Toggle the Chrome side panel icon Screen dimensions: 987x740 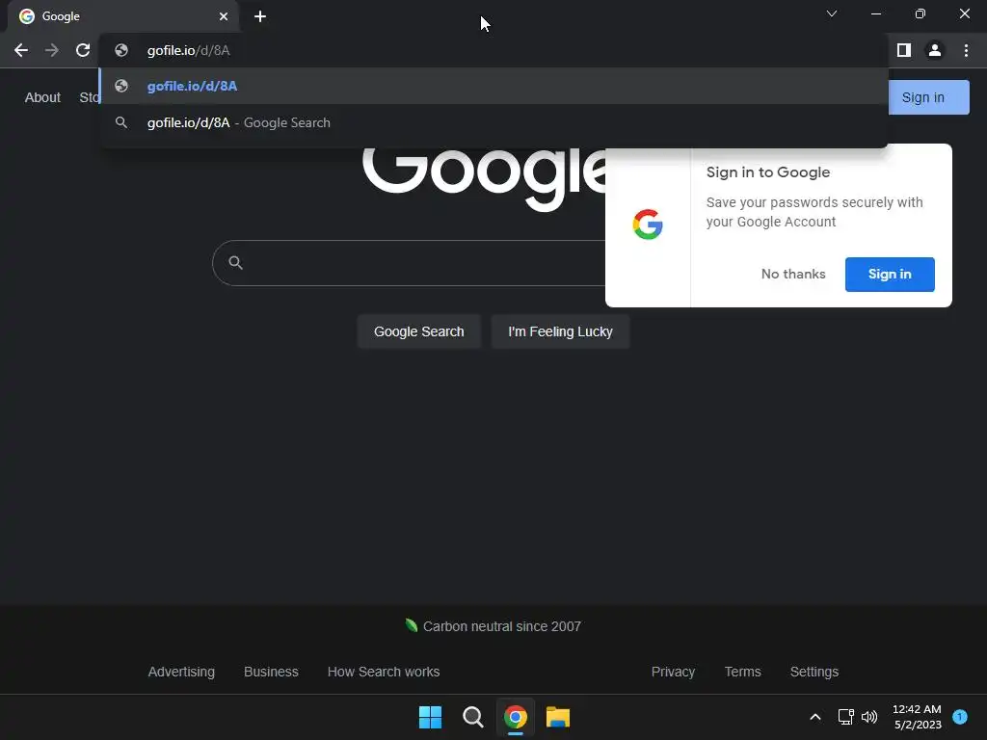(x=904, y=50)
